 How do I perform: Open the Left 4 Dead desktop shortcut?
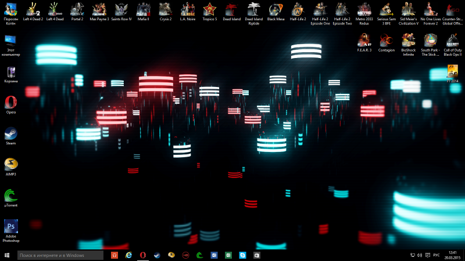[55, 12]
